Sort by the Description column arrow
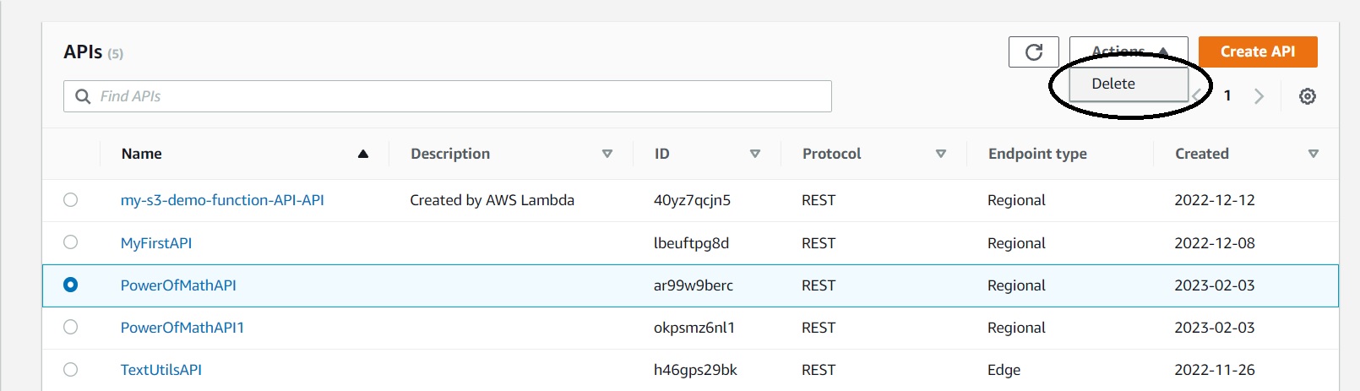 [607, 154]
